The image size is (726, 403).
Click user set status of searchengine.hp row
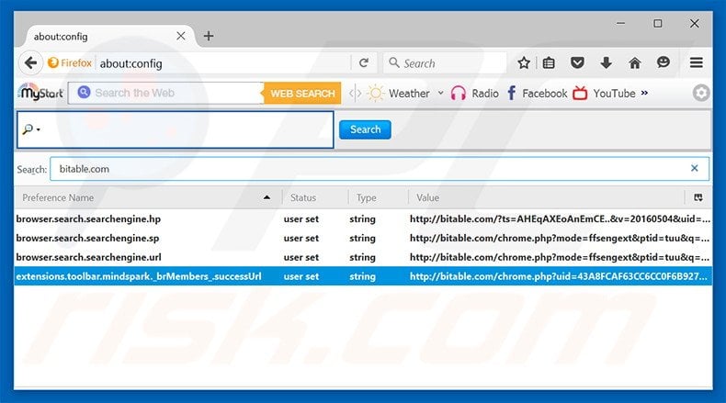(301, 218)
